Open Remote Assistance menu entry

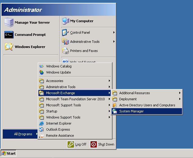pos(75,136)
